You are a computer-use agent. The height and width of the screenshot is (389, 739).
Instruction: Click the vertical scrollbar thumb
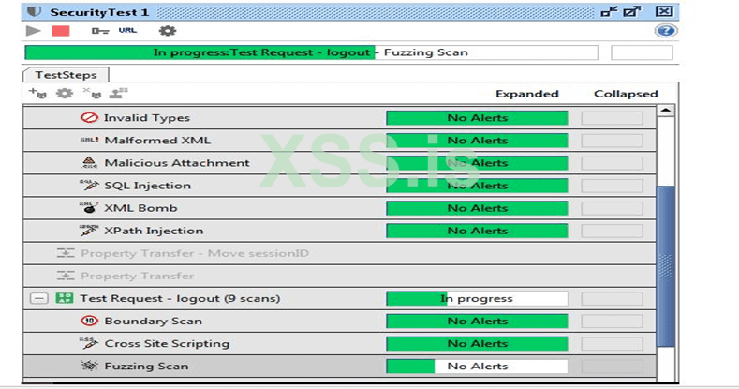tap(666, 266)
